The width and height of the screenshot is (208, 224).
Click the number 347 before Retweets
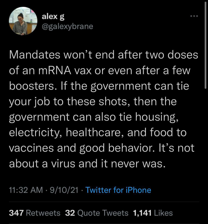click(16, 213)
